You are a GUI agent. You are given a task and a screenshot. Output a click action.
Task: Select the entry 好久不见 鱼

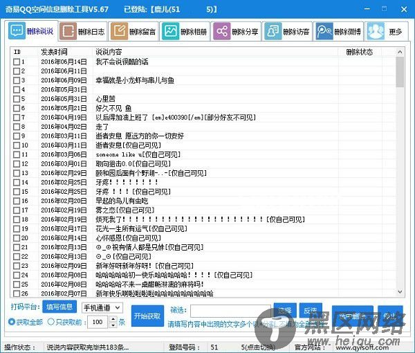(x=113, y=108)
